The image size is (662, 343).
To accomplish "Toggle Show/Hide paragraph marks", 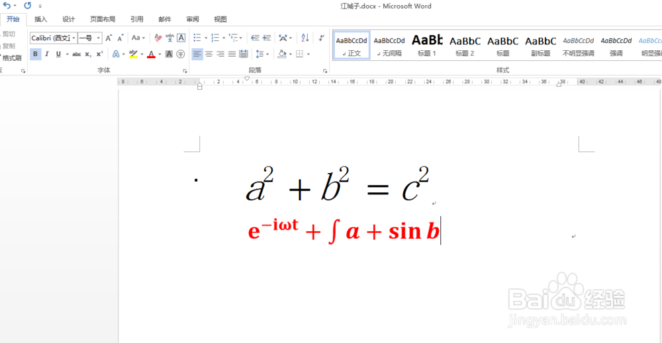I will [x=322, y=38].
